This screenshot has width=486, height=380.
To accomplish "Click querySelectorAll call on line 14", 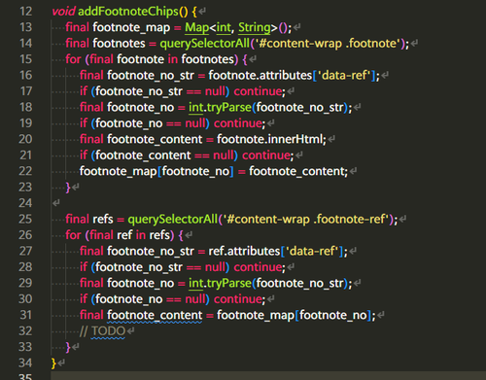I will [205, 44].
